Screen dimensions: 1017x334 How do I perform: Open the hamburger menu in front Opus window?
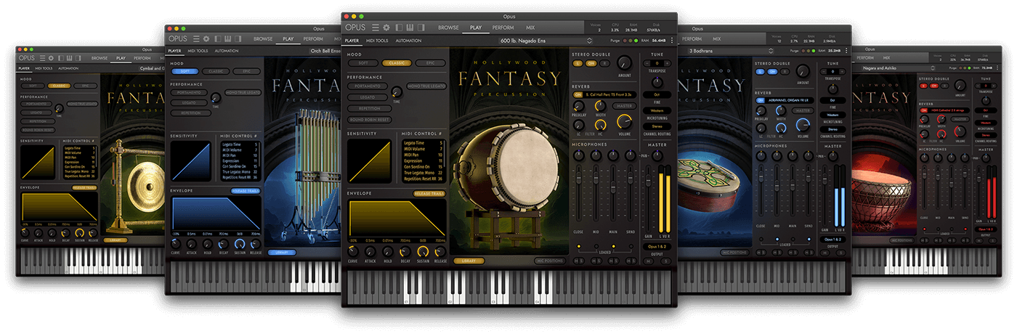click(x=375, y=28)
